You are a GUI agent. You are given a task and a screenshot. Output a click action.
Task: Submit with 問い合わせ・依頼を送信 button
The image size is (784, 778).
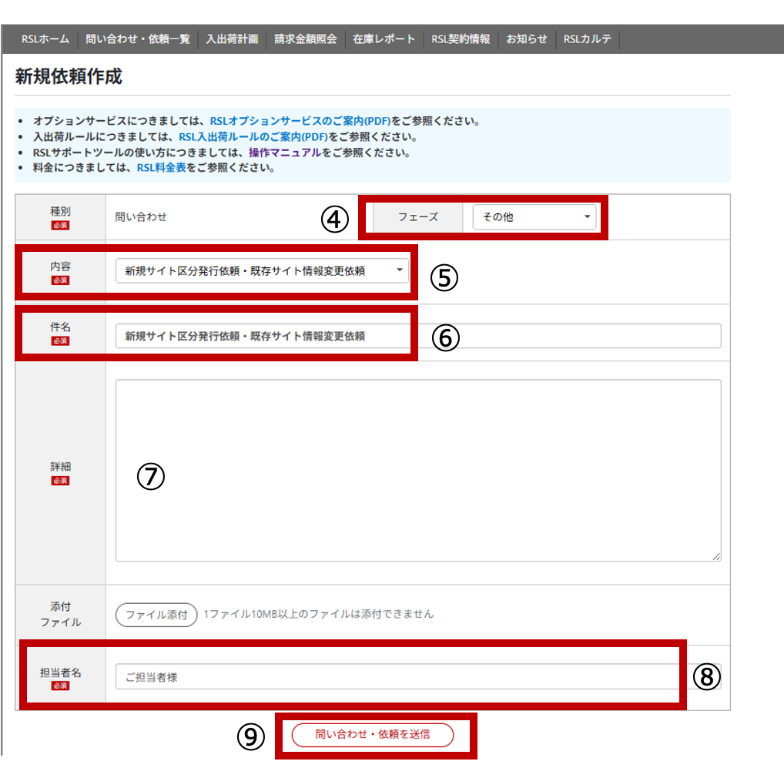click(373, 735)
